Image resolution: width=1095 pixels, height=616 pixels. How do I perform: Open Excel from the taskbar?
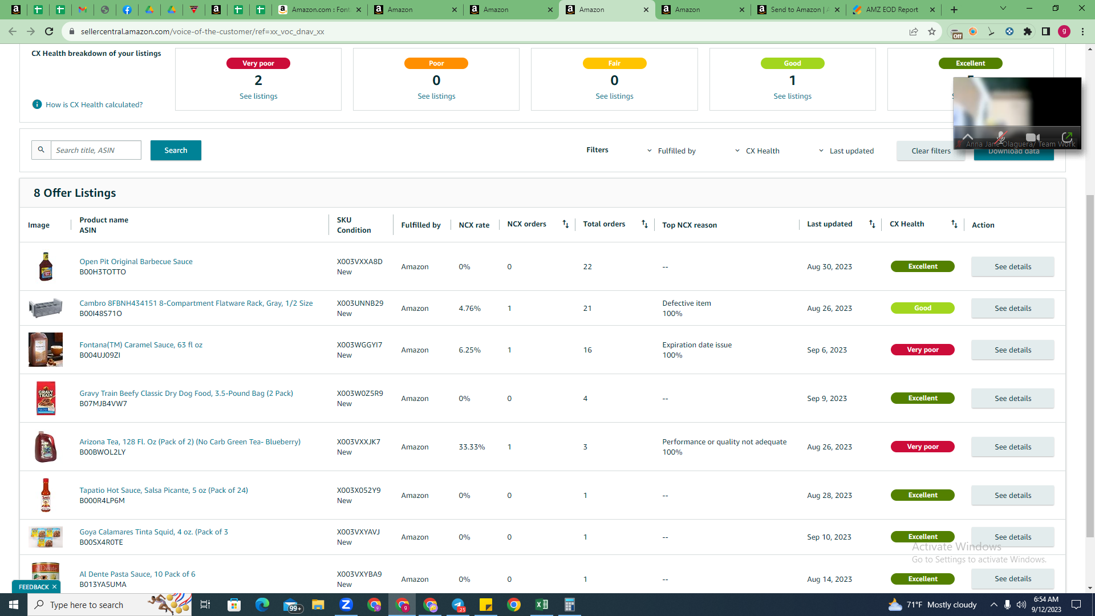point(542,605)
